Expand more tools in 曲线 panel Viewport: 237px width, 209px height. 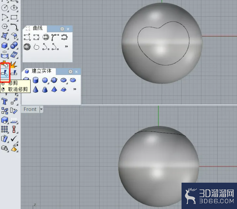pyautogui.click(x=66, y=46)
